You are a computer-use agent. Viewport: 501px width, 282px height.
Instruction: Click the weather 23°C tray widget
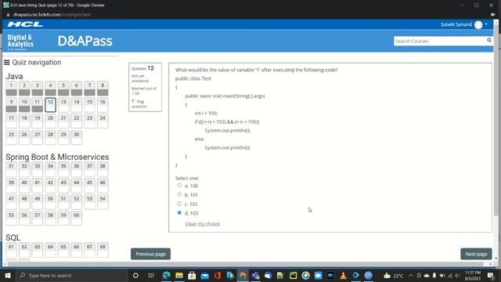click(x=393, y=275)
